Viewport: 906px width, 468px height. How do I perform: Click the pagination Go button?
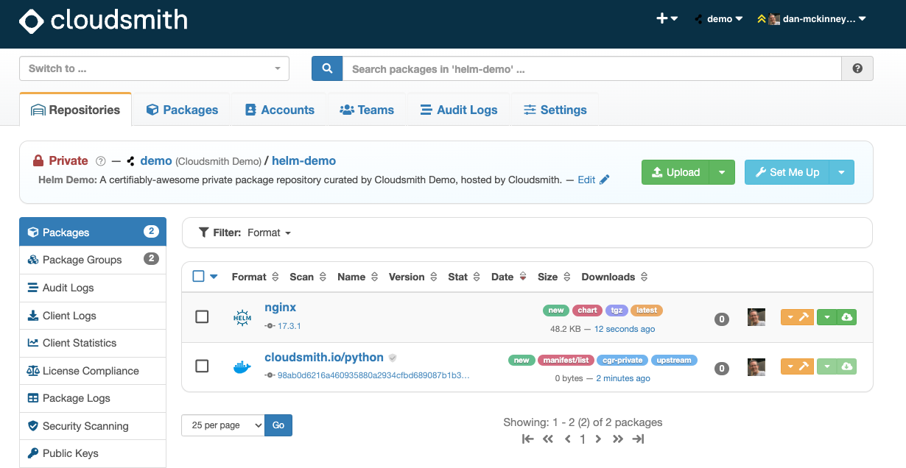(x=278, y=425)
